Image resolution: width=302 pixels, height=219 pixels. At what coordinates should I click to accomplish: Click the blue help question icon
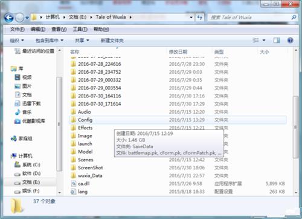point(290,41)
